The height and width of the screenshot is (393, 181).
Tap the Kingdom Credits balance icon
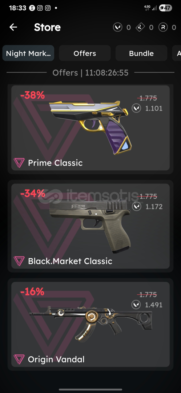[x=140, y=27]
